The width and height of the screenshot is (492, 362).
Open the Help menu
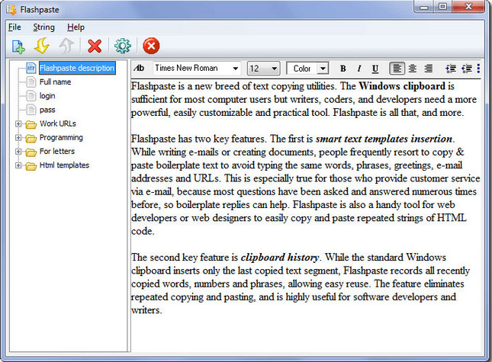[x=76, y=27]
